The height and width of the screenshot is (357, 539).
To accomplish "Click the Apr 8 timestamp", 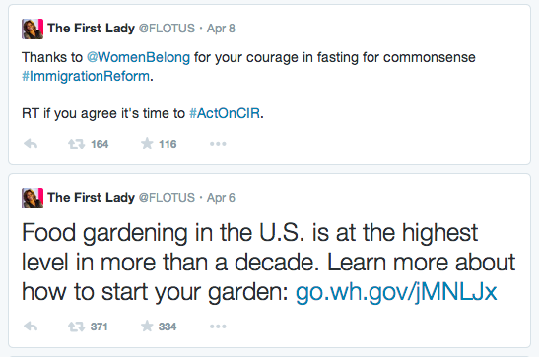I will pyautogui.click(x=221, y=29).
